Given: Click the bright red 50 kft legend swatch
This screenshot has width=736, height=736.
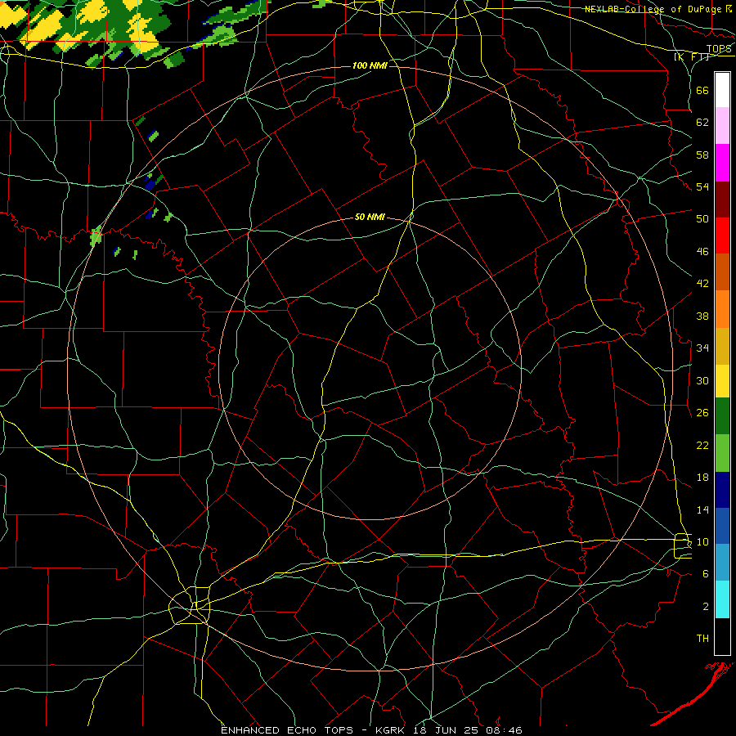Looking at the screenshot, I should 722,236.
